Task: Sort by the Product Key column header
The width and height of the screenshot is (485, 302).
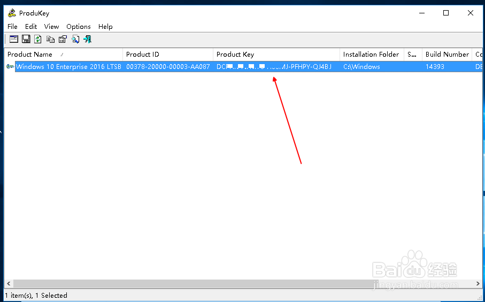Action: coord(276,55)
